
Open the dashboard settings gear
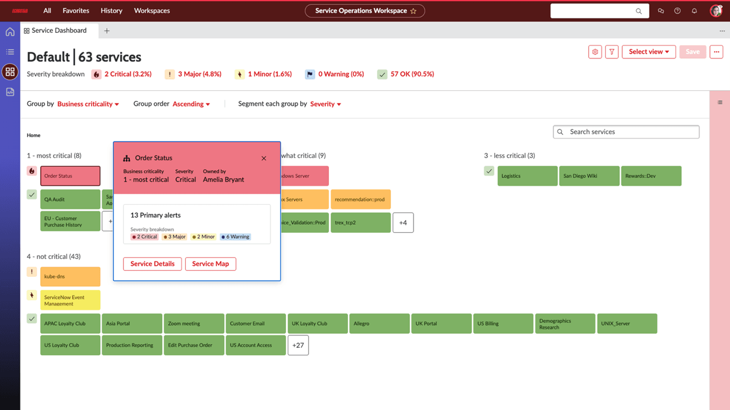pyautogui.click(x=595, y=52)
